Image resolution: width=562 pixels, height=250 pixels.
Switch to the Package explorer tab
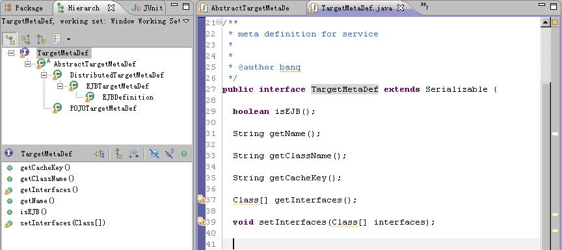click(x=25, y=8)
